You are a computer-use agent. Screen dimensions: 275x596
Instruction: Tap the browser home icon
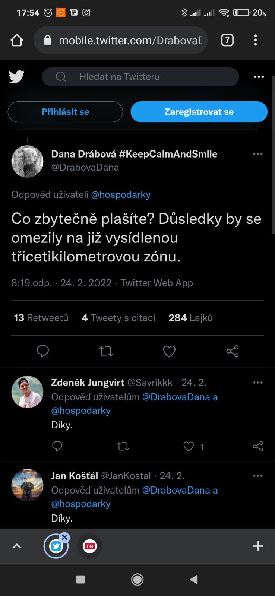pyautogui.click(x=17, y=40)
